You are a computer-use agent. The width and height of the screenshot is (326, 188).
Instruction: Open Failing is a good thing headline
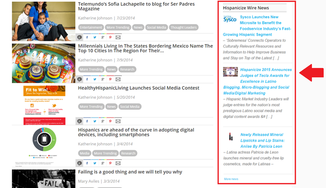click(130, 172)
